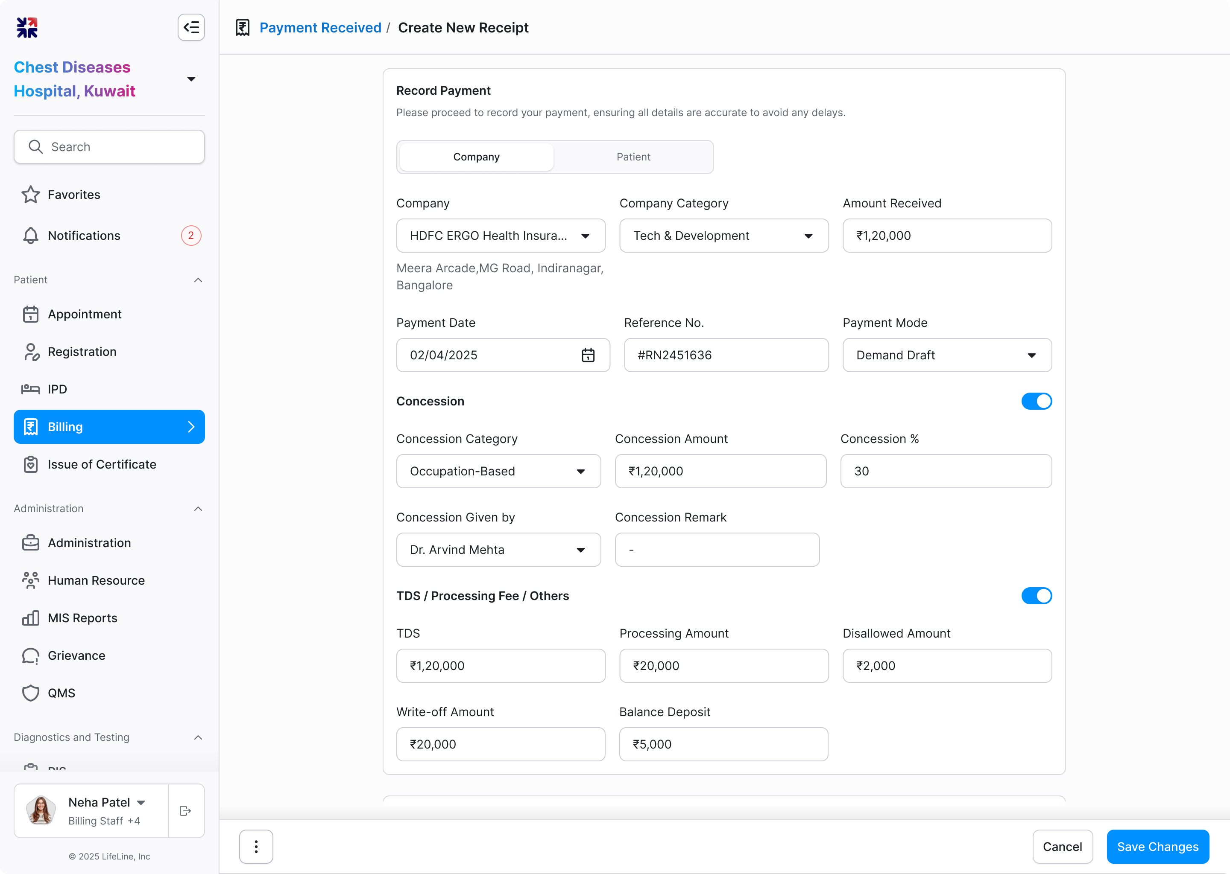Open the three-dot more options menu
Screen dimensions: 1230x874
256,847
